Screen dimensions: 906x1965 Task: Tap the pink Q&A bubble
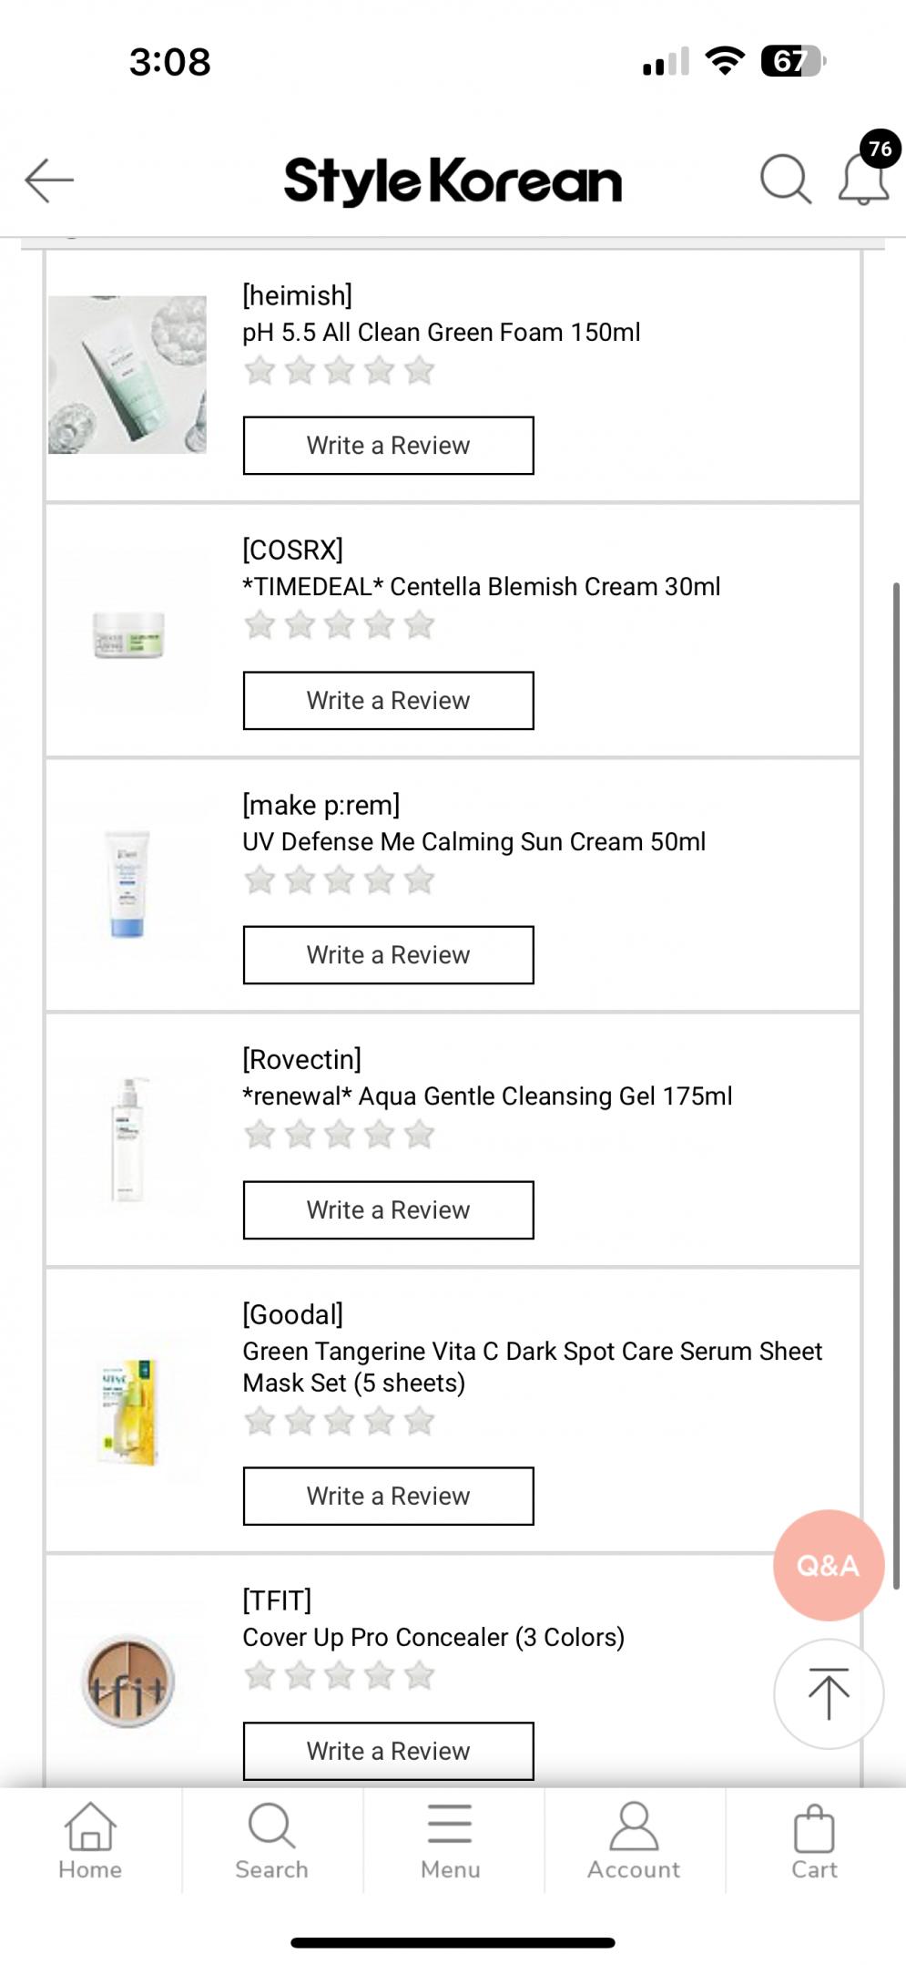coord(828,1565)
